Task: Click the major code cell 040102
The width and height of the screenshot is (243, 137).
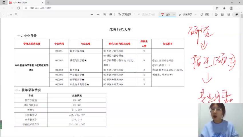Action: pos(59,60)
